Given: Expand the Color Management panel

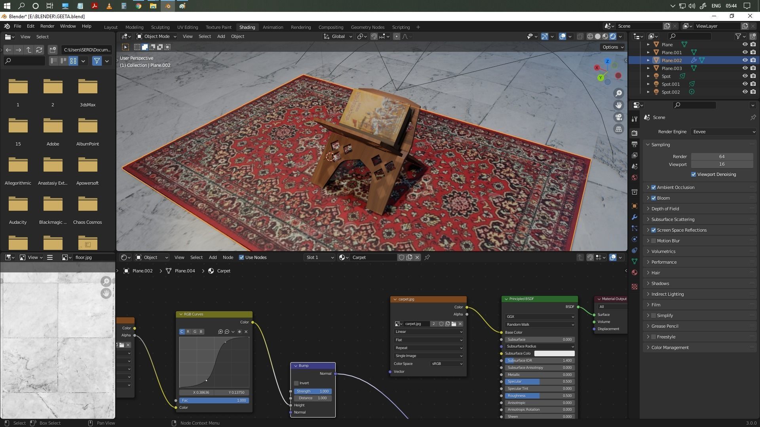Looking at the screenshot, I should [x=670, y=348].
